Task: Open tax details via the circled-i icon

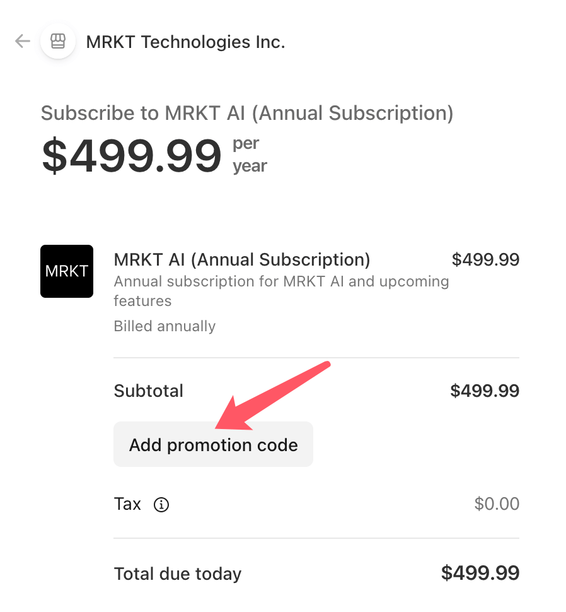Action: point(161,505)
